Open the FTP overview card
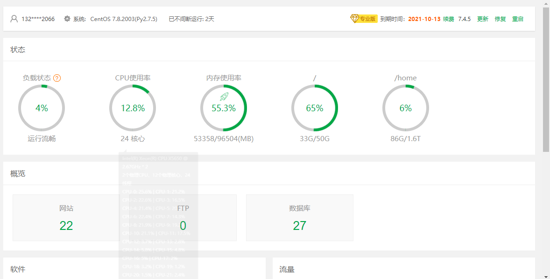The image size is (550, 279). (x=183, y=218)
